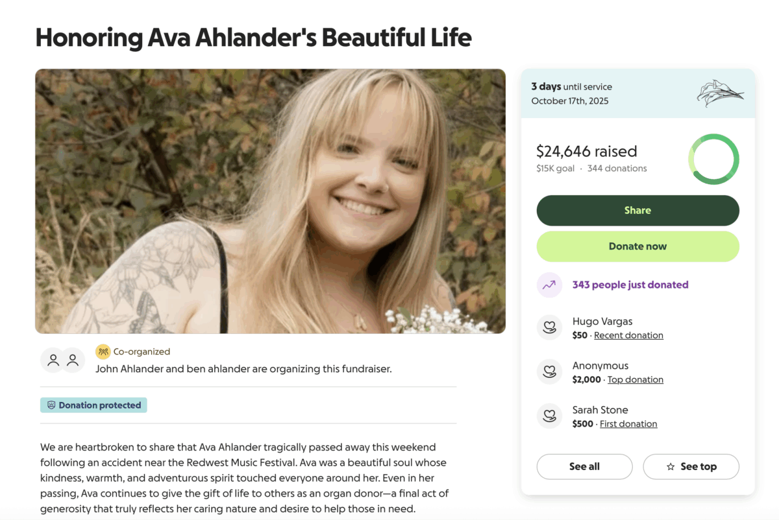
Task: Click the circular green fundraising progress ring
Action: click(713, 159)
